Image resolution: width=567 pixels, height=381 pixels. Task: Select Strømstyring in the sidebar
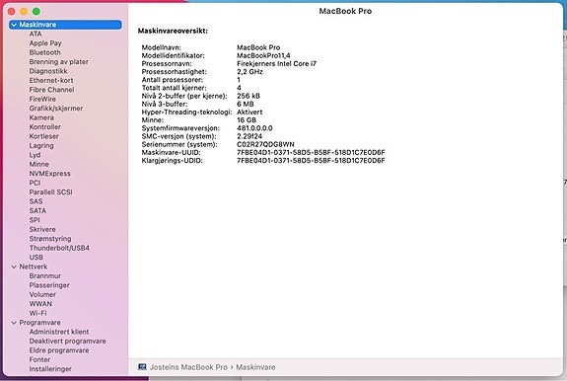[50, 239]
